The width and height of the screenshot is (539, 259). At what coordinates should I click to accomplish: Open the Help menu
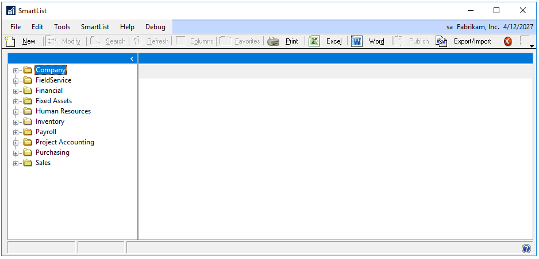pyautogui.click(x=127, y=27)
